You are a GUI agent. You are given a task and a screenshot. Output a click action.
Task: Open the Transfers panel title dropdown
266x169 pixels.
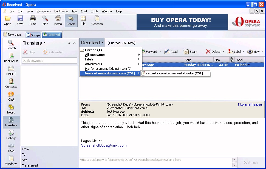tap(44, 43)
